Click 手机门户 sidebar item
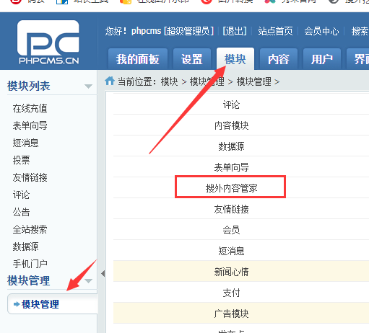The image size is (369, 333). click(30, 264)
